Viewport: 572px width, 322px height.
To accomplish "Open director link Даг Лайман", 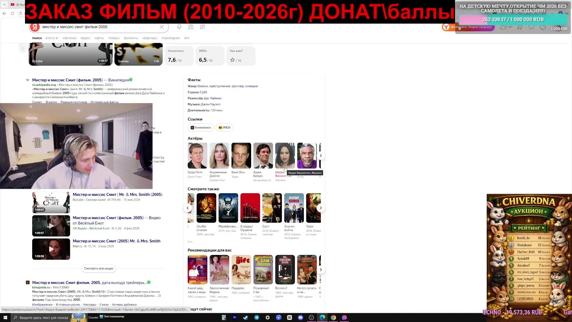I will point(213,98).
